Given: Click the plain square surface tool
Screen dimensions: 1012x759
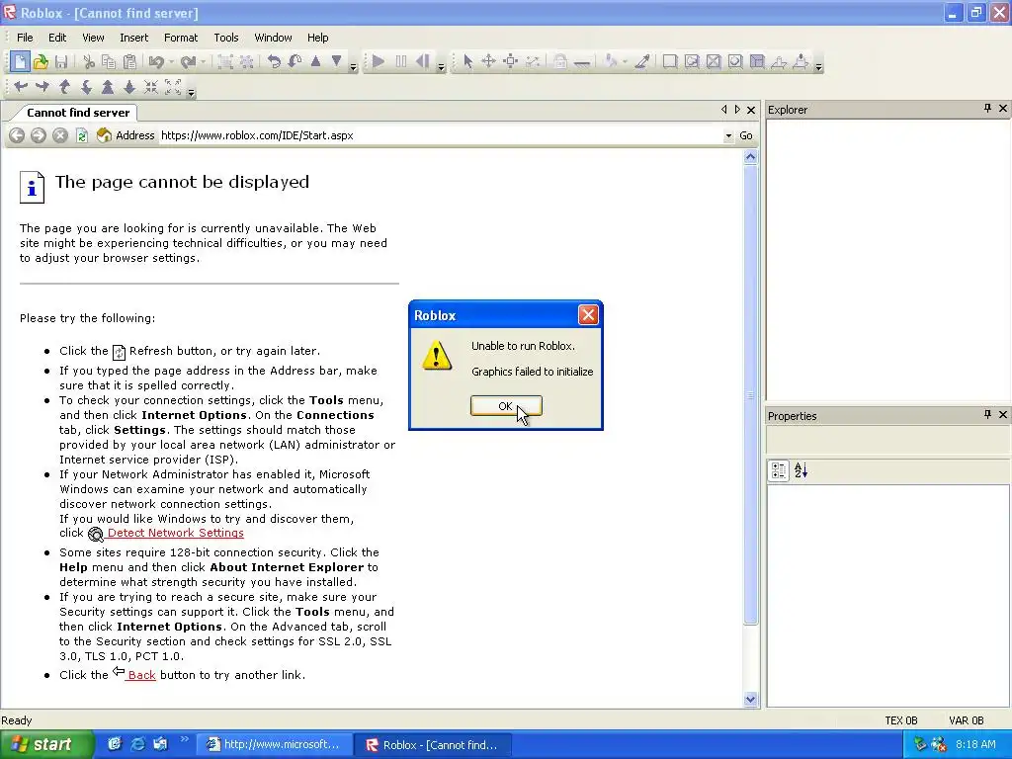Looking at the screenshot, I should tap(670, 62).
